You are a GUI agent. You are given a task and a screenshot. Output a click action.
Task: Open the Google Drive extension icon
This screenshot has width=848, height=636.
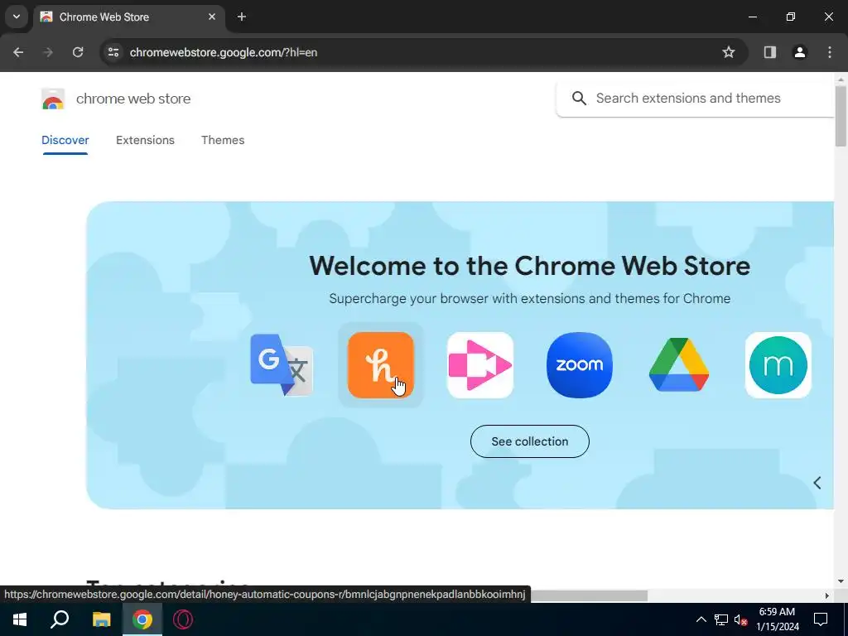(679, 365)
